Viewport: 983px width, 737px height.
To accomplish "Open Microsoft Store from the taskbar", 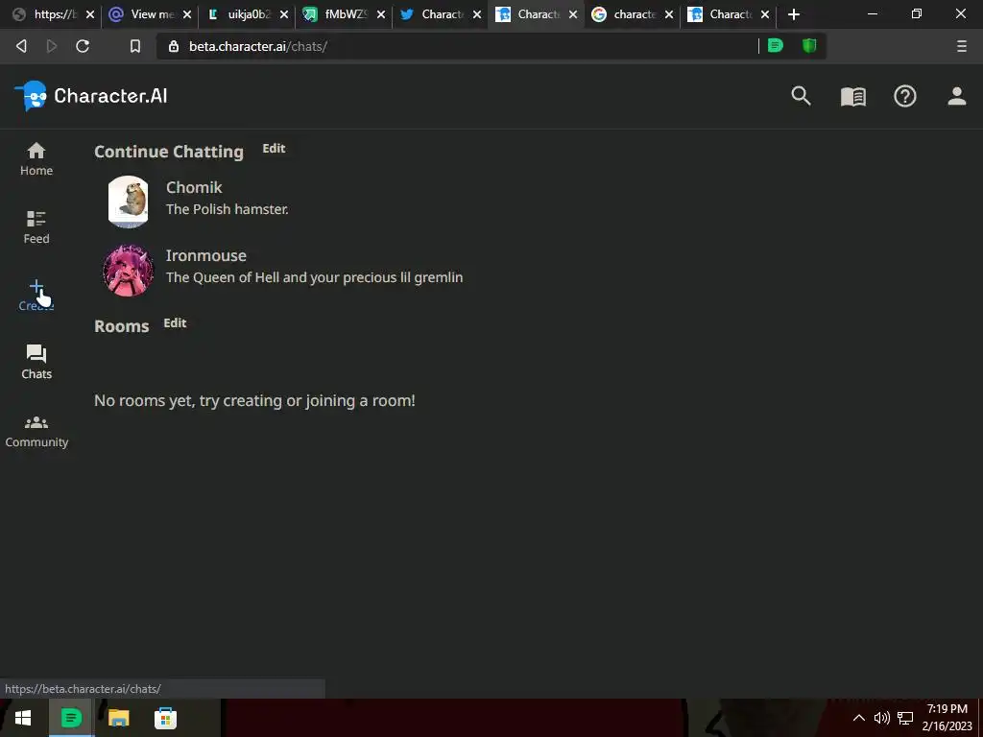I will click(165, 718).
